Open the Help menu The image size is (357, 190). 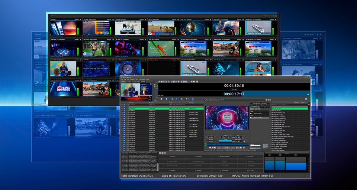click(x=148, y=79)
